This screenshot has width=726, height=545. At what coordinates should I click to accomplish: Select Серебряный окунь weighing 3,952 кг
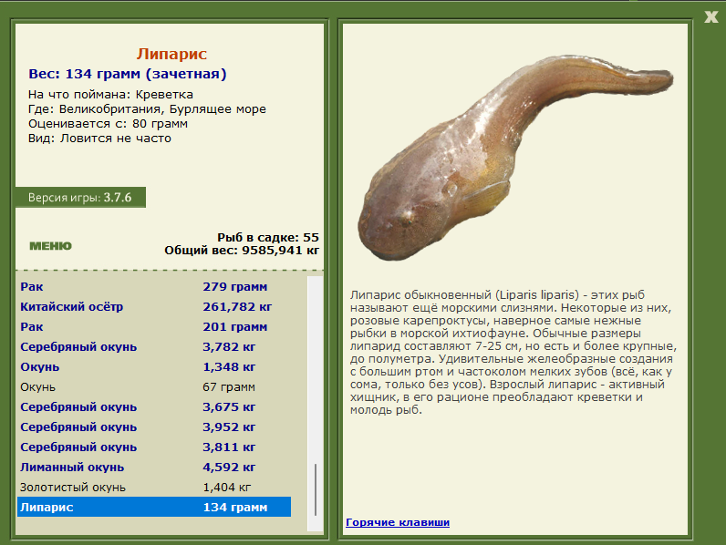point(154,427)
